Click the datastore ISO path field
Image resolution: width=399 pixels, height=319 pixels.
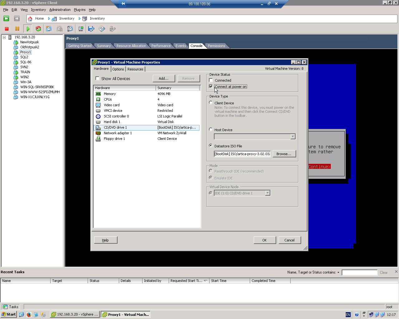(242, 154)
